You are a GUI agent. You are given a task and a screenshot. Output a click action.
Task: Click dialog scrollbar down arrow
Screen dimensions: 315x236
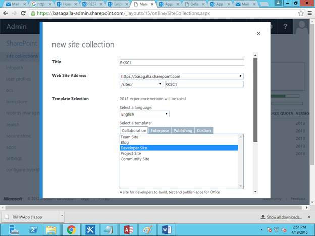click(255, 192)
